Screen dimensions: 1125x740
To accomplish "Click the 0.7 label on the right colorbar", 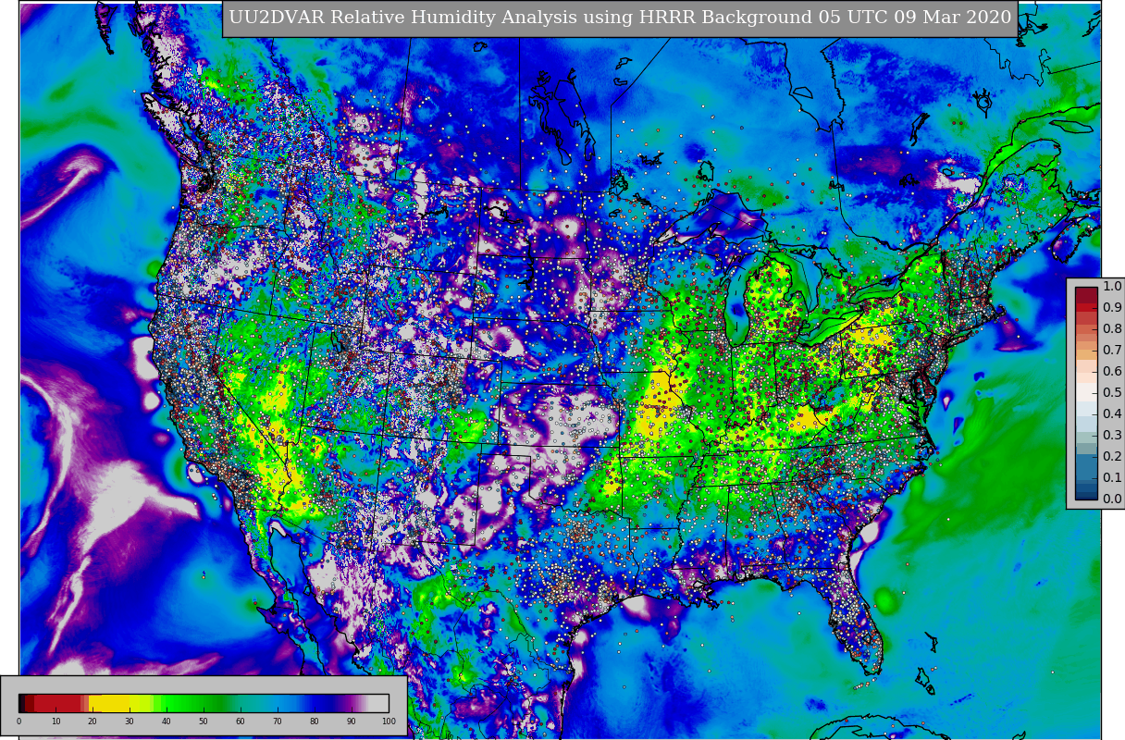I will (1112, 351).
